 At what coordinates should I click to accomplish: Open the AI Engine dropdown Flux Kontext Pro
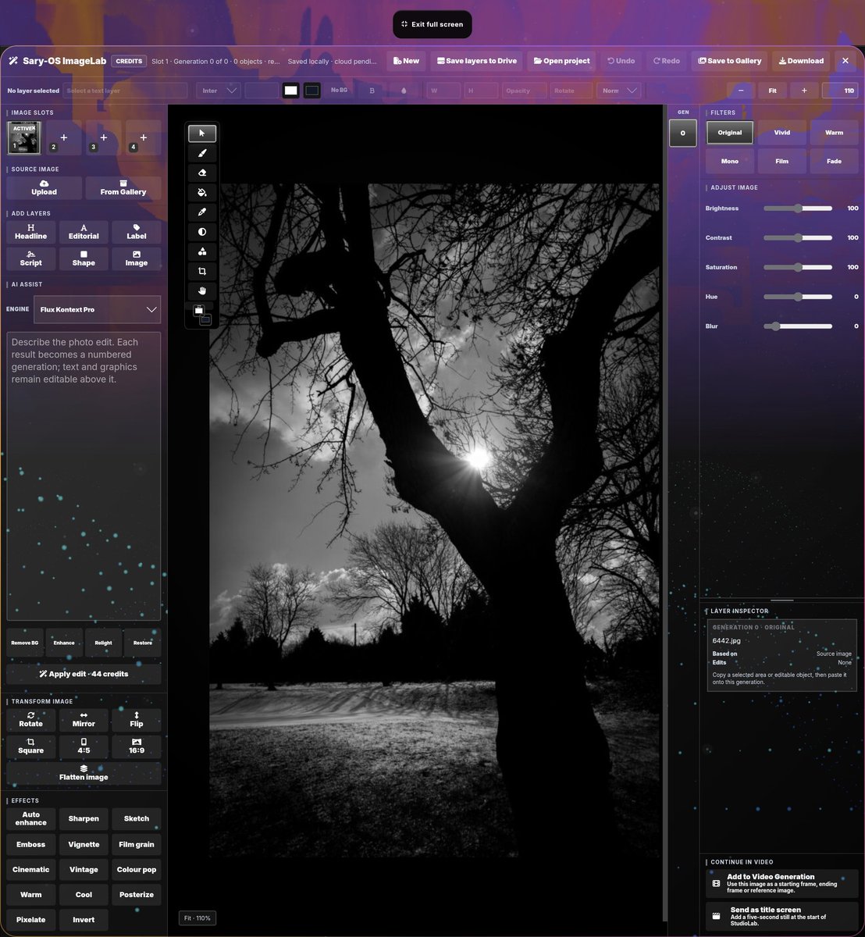click(x=98, y=309)
